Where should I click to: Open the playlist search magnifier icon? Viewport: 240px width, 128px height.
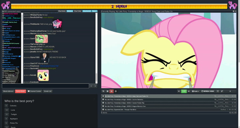(103, 91)
